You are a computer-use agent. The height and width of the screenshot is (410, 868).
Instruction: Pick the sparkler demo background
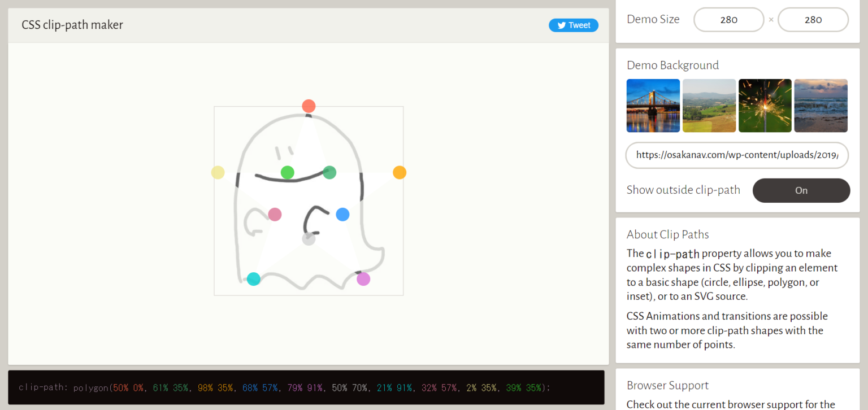pos(765,106)
